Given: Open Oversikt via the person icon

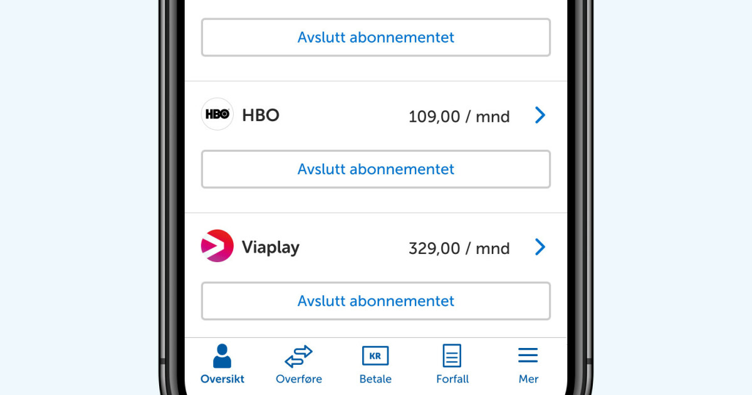Looking at the screenshot, I should (x=222, y=356).
